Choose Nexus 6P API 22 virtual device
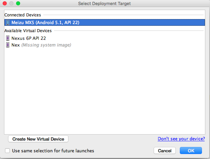Viewport: 210px width, 159px height. [29, 38]
